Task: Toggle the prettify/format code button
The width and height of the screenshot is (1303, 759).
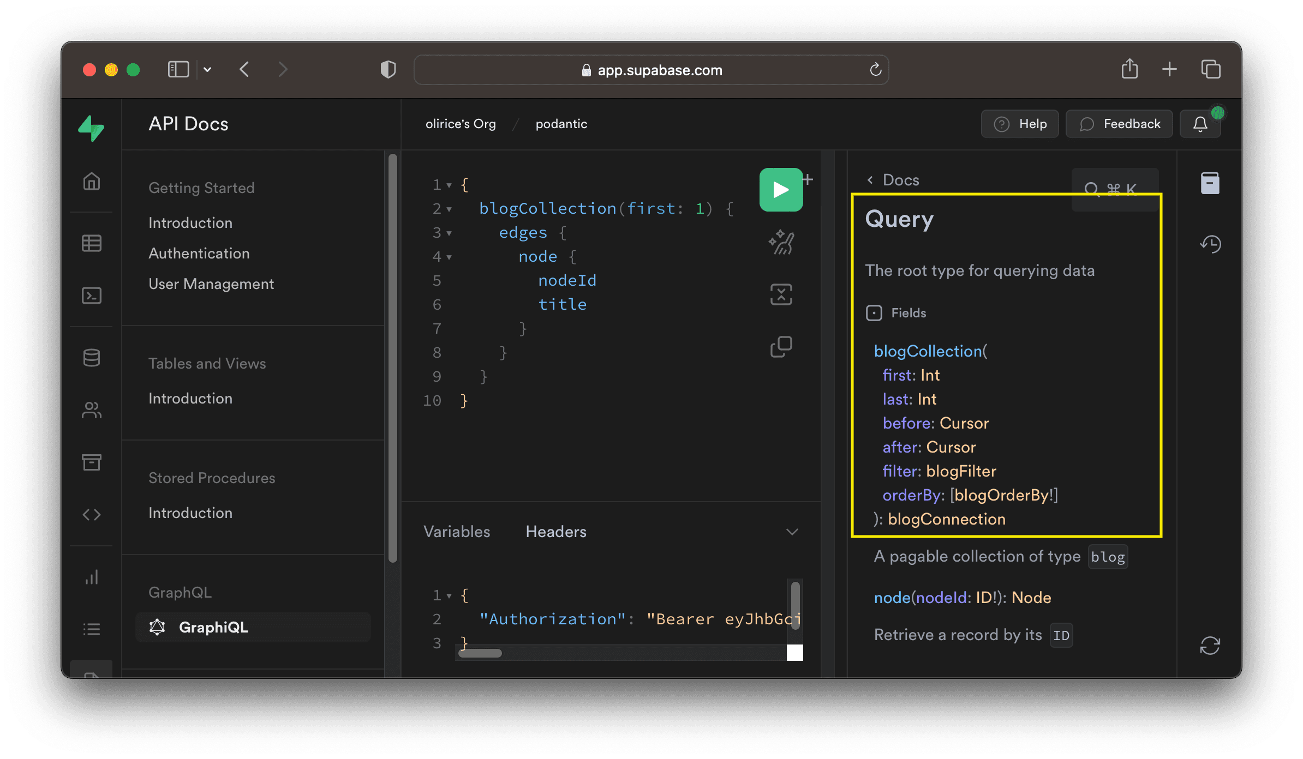Action: pyautogui.click(x=779, y=242)
